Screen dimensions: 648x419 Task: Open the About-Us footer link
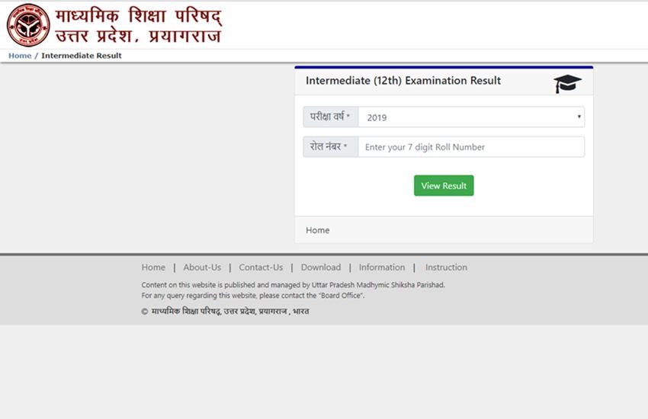pos(202,267)
